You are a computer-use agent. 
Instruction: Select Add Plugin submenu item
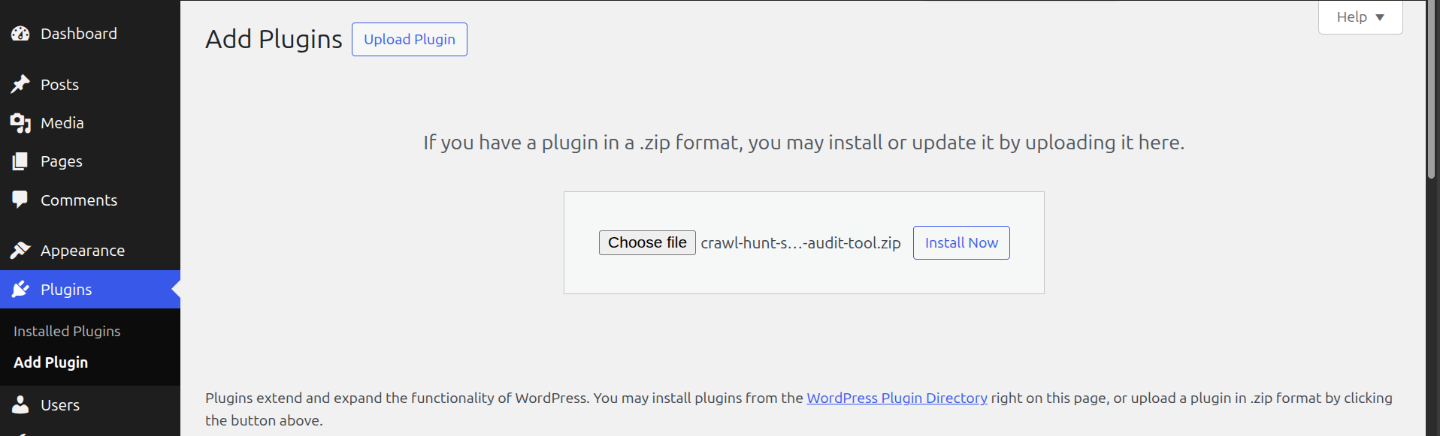pyautogui.click(x=51, y=362)
